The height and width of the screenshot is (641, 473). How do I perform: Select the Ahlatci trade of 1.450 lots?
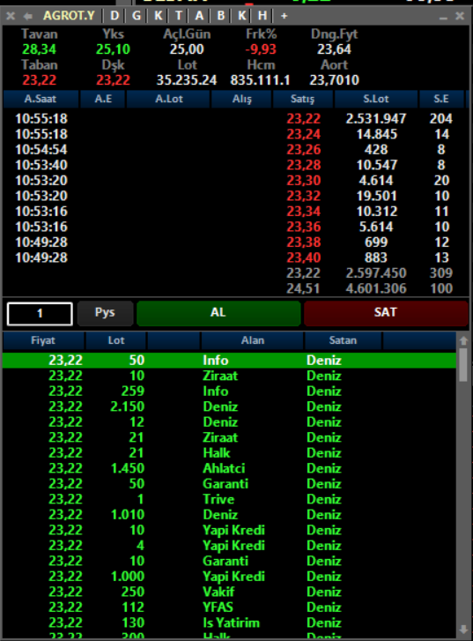click(x=229, y=468)
